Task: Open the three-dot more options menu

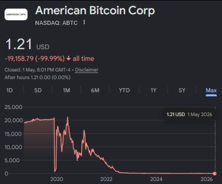Action: point(84,22)
